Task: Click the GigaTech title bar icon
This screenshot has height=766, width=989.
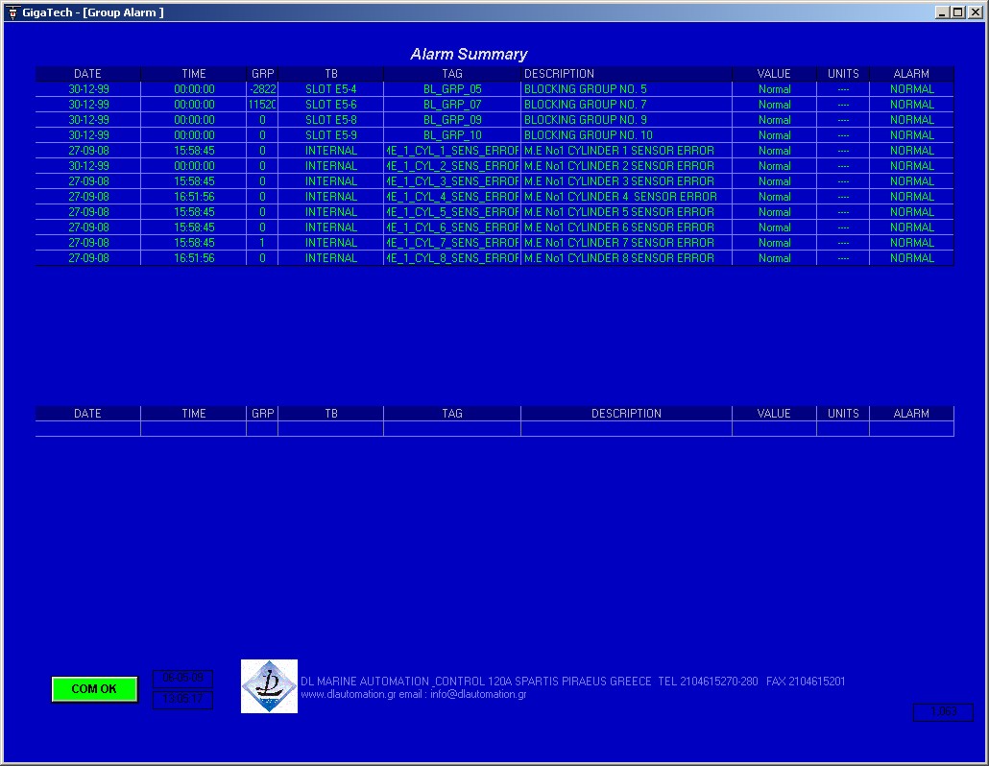Action: coord(12,12)
